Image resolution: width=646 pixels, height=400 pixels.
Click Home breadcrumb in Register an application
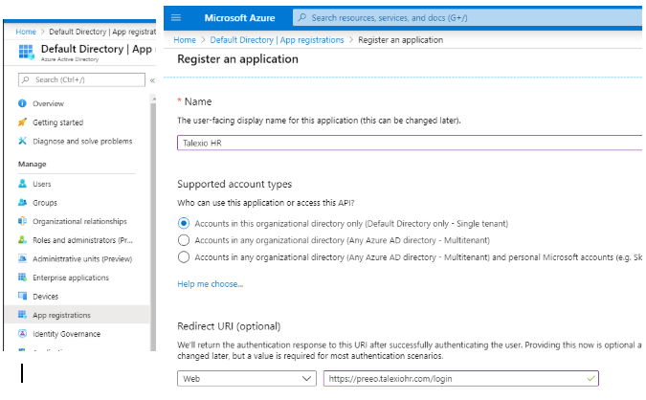click(185, 40)
